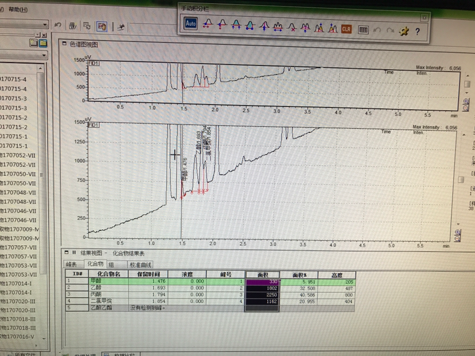Screen dimensions: 475x356
Task: Click main toolbar undo arrow icon
Action: pyautogui.click(x=57, y=25)
